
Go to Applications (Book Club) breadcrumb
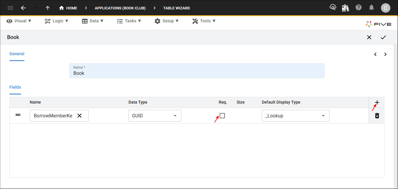point(120,8)
